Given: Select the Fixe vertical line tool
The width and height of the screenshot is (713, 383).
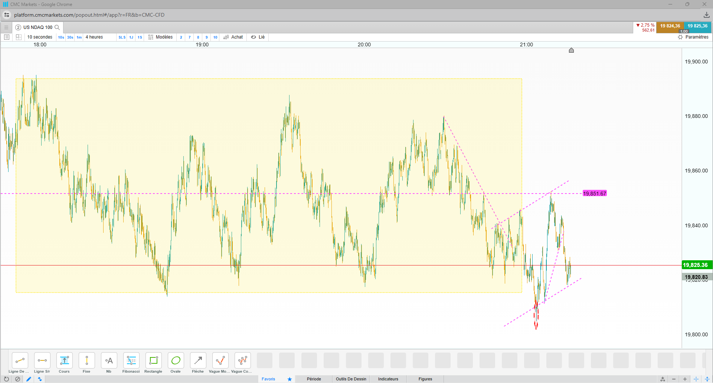Looking at the screenshot, I should pyautogui.click(x=87, y=360).
